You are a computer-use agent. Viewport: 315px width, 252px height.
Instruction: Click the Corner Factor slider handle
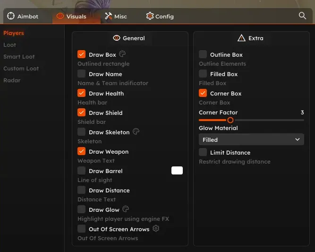tap(230, 120)
